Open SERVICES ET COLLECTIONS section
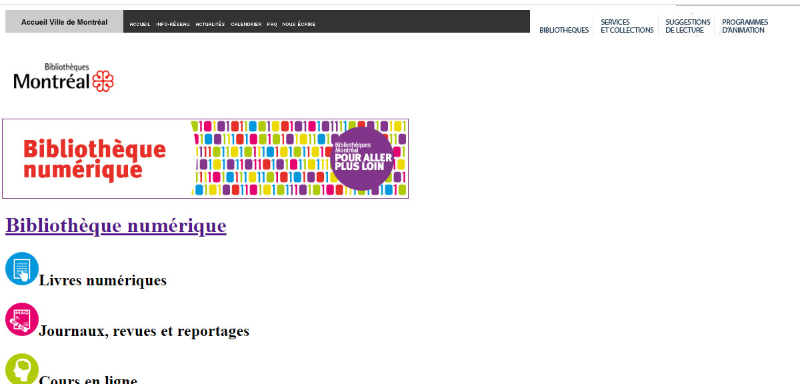The width and height of the screenshot is (800, 384). pos(627,26)
